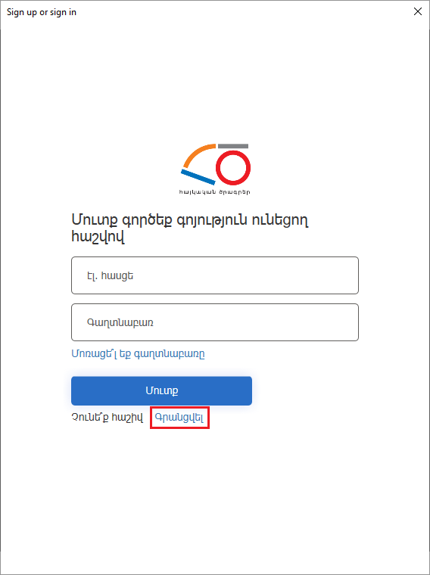430x575 pixels.
Task: Submit the login form via Մուտք
Action: 161,390
